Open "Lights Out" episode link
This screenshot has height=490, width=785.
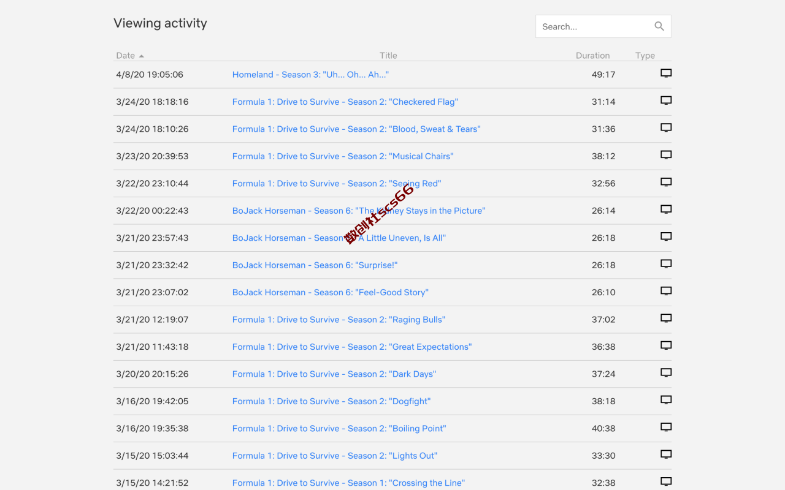click(x=335, y=456)
